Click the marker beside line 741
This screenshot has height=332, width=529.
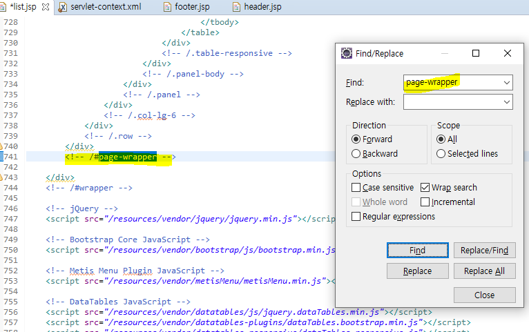click(x=1, y=157)
